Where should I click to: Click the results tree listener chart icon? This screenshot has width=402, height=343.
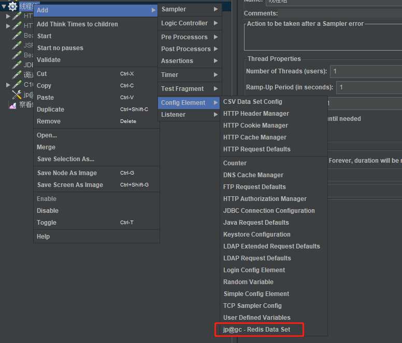tap(13, 105)
